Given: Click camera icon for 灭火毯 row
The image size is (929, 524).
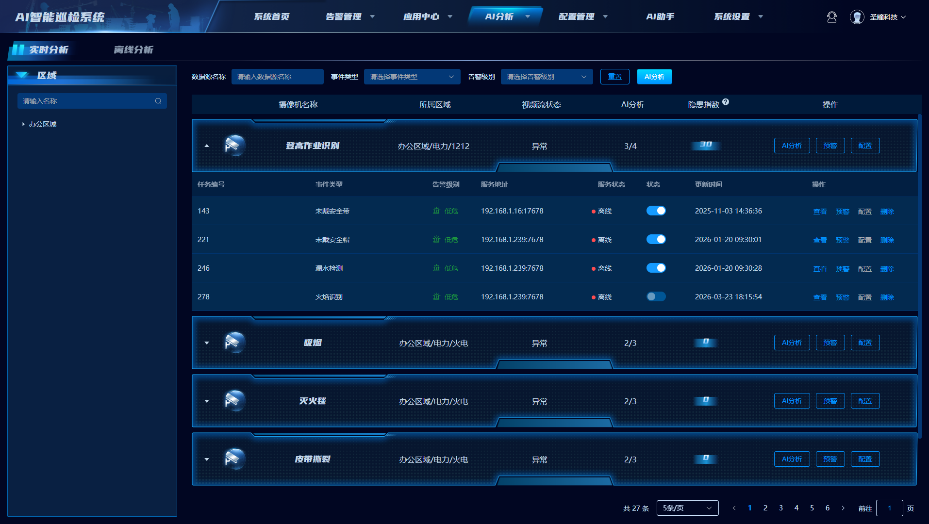Looking at the screenshot, I should point(235,401).
